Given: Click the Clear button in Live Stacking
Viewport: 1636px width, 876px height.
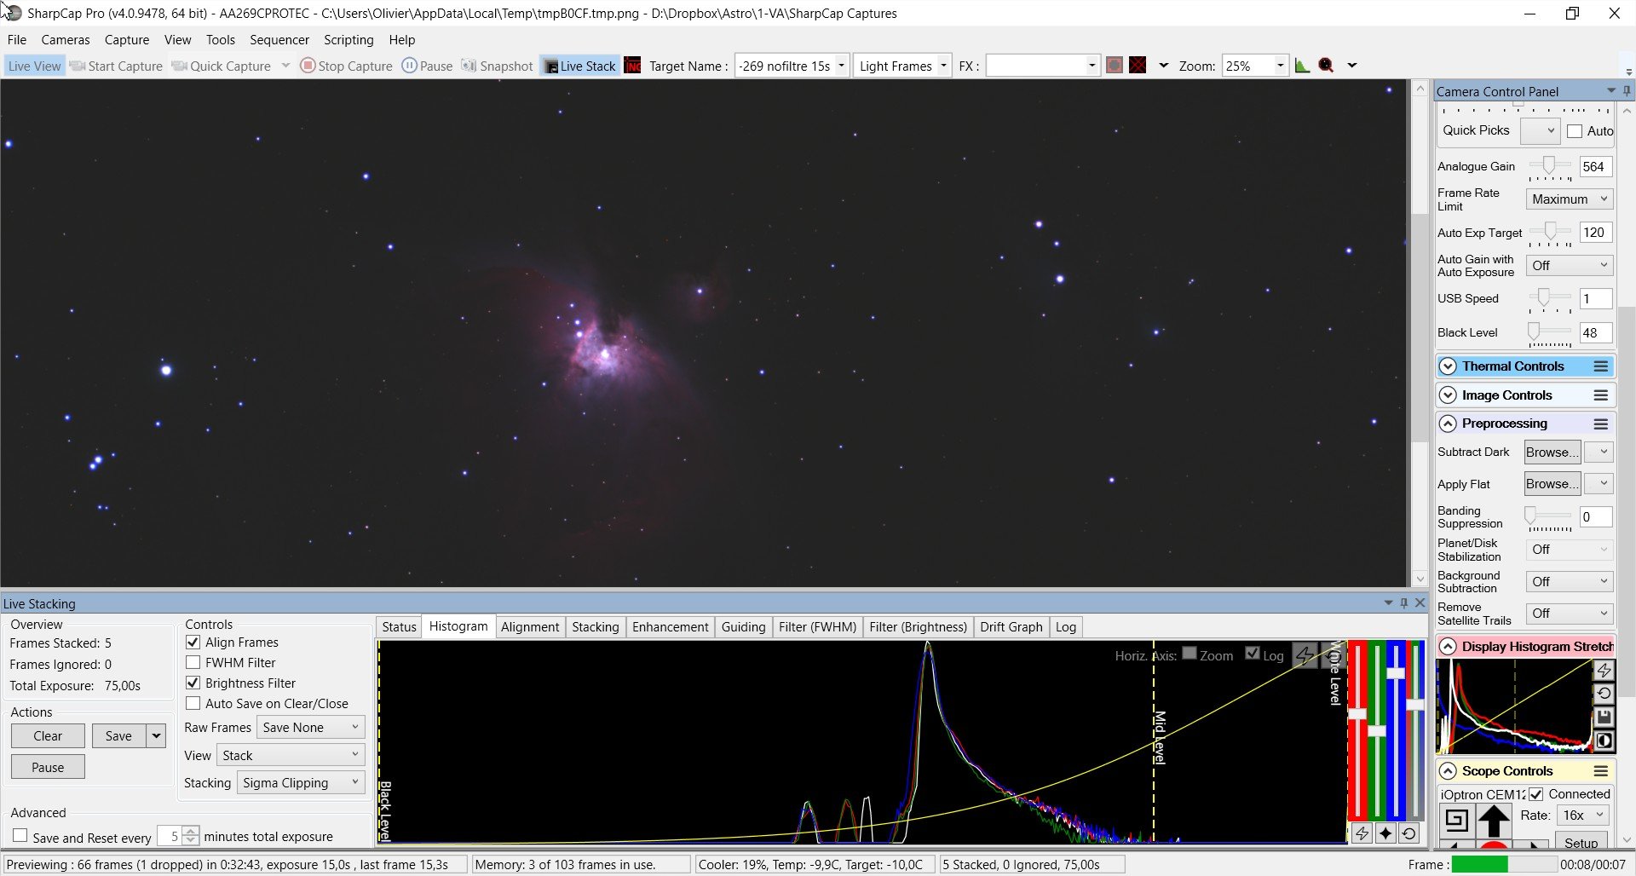Looking at the screenshot, I should (48, 735).
